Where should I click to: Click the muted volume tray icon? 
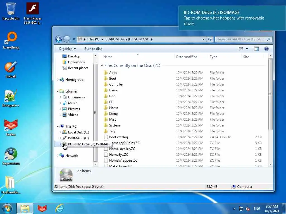[248, 209]
